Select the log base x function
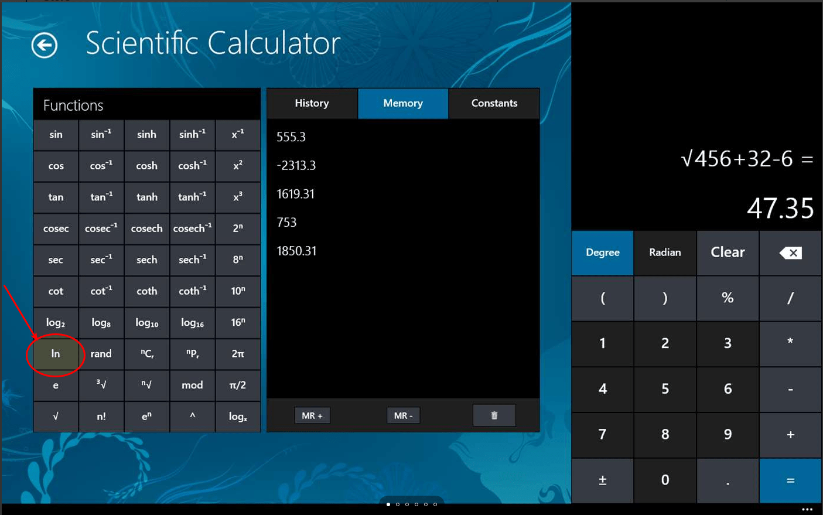The height and width of the screenshot is (515, 823). (238, 416)
